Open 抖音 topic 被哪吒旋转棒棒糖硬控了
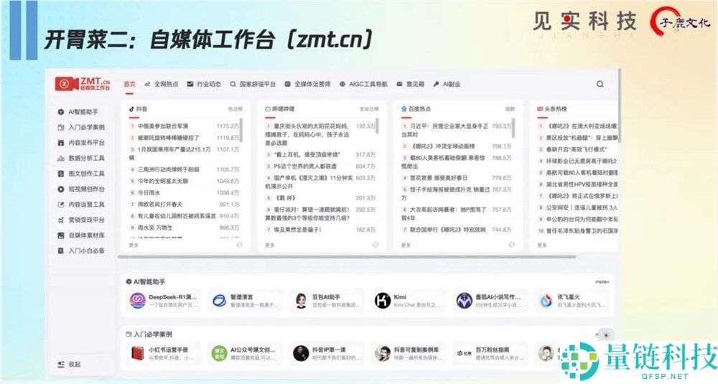The height and width of the screenshot is (384, 718). pos(169,138)
